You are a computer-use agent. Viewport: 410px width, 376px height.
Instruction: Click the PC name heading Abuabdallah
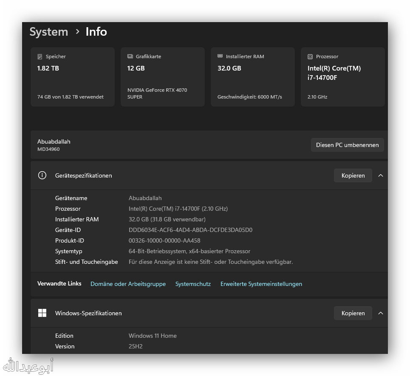click(54, 141)
